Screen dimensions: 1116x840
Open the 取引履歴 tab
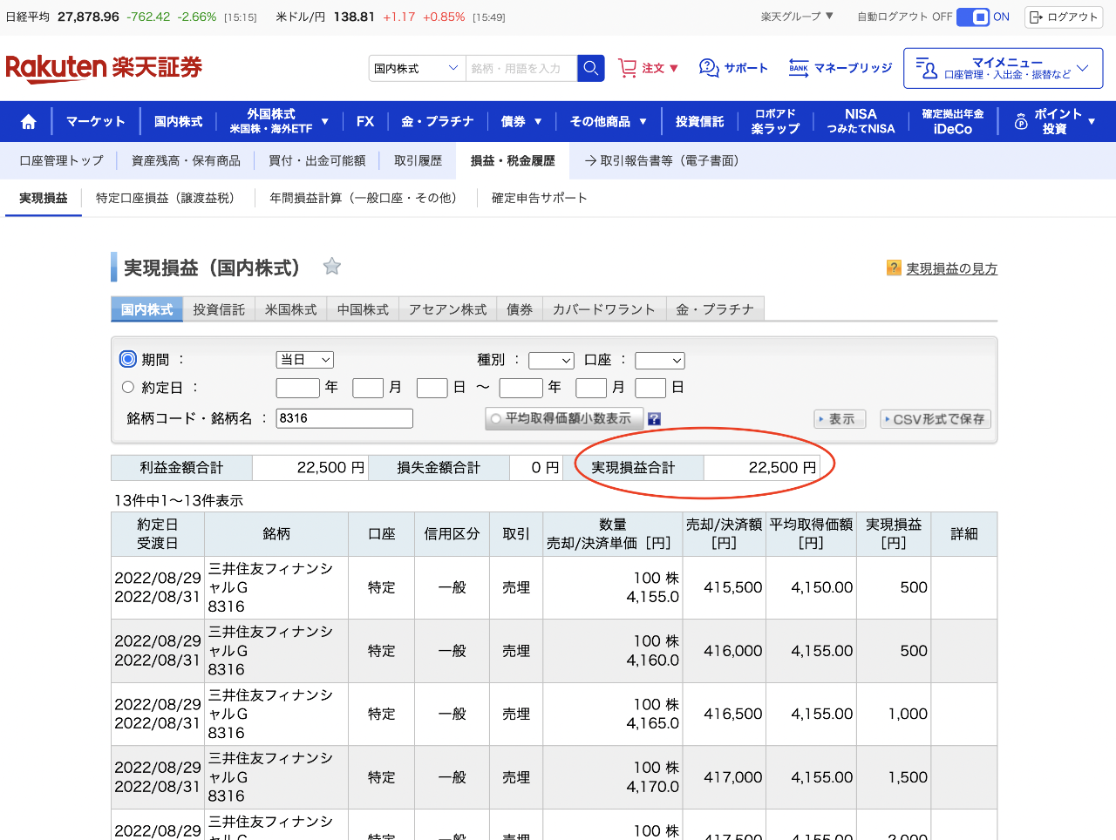point(418,161)
